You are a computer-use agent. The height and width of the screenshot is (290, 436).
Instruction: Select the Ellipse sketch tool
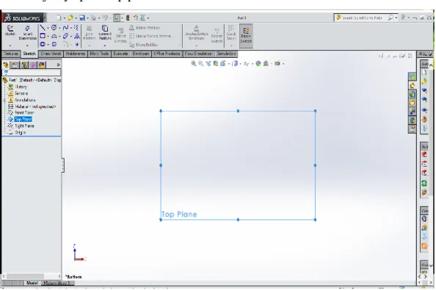pyautogui.click(x=65, y=36)
